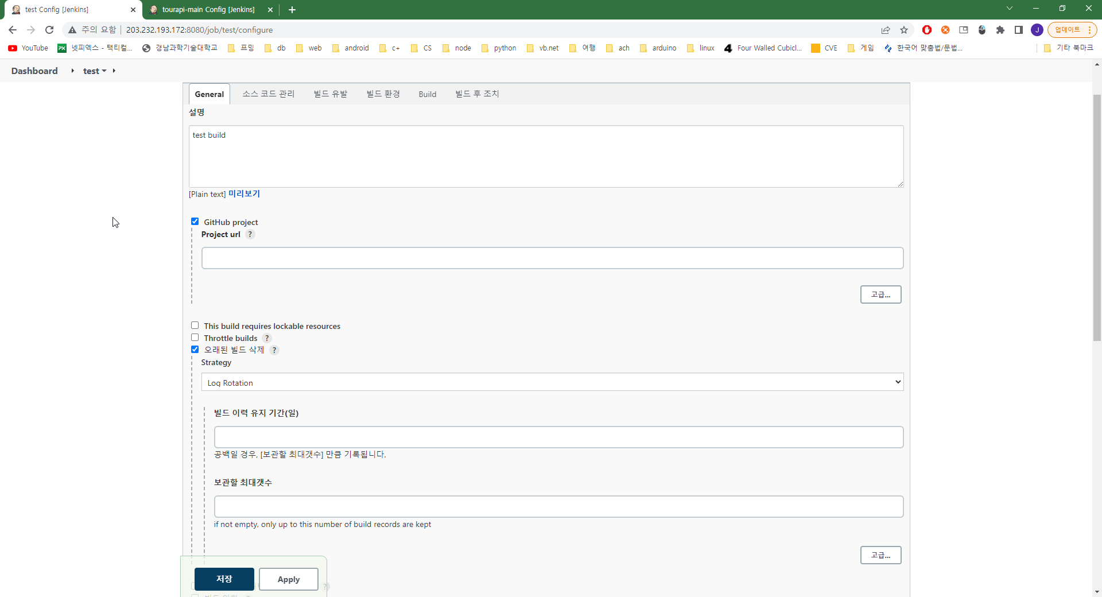Click the share page icon
The image size is (1102, 597).
886,30
